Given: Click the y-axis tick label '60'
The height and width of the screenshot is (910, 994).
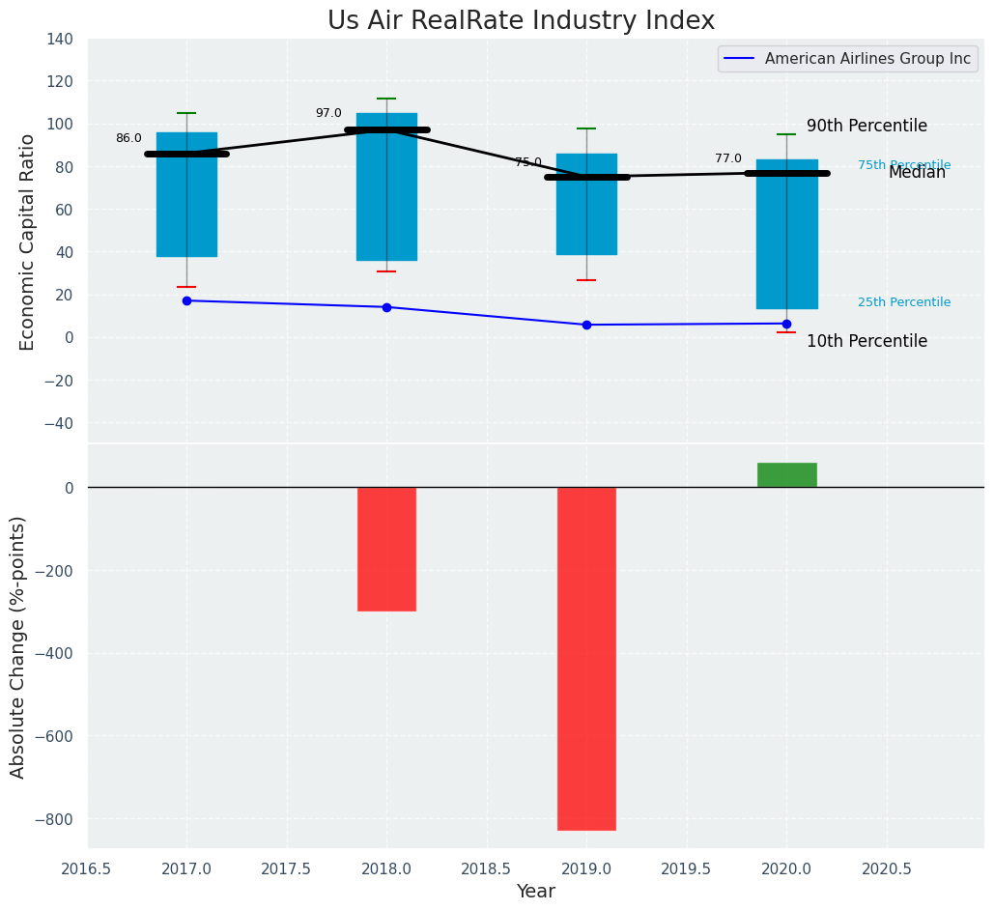Looking at the screenshot, I should click(x=65, y=210).
